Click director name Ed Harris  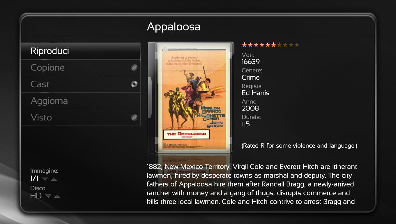(255, 93)
